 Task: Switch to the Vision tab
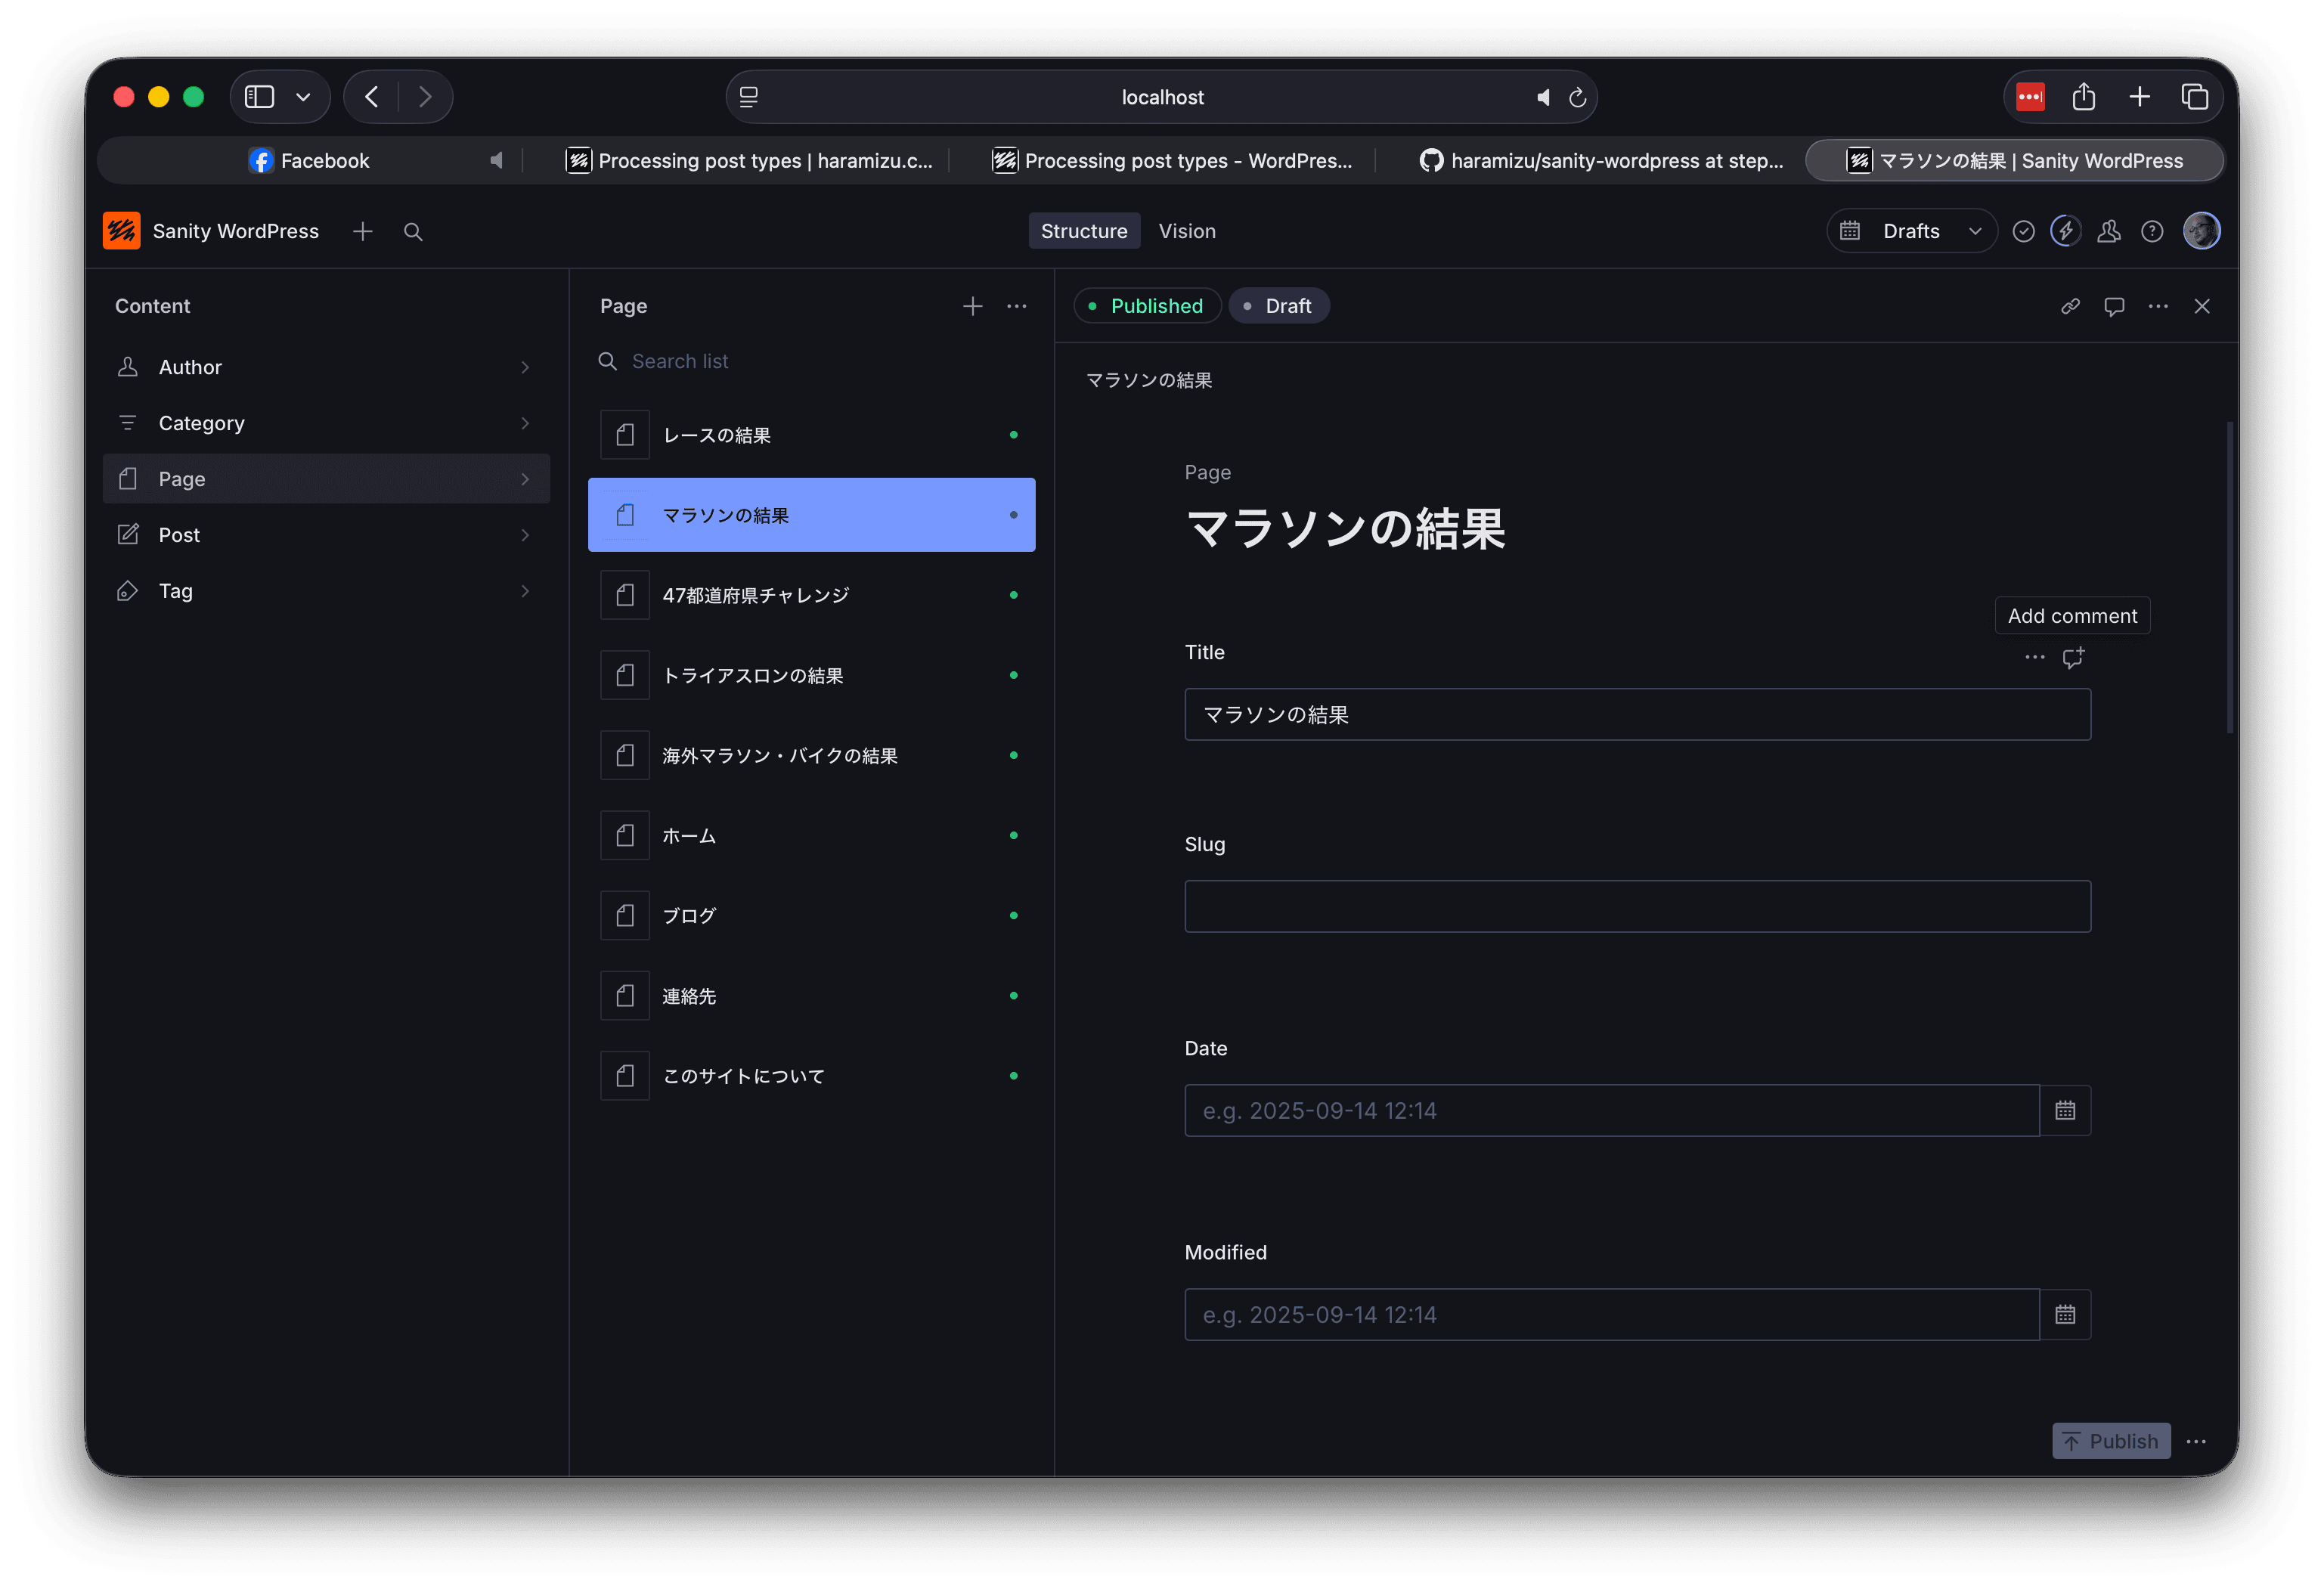1187,232
